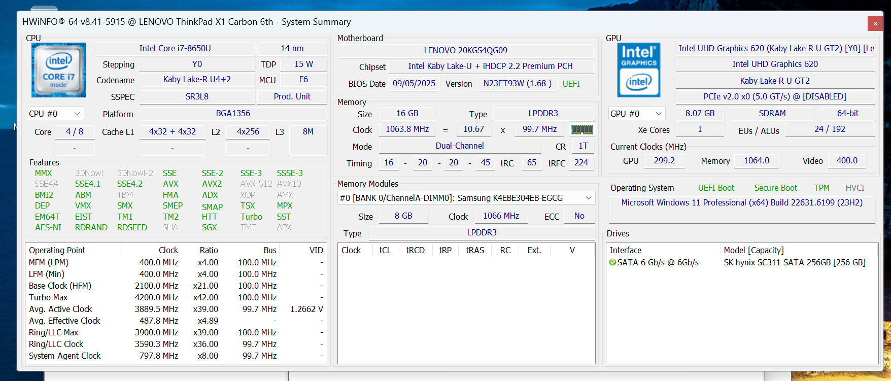Select the 16 GB memory size value
This screenshot has width=891, height=381.
coord(407,114)
